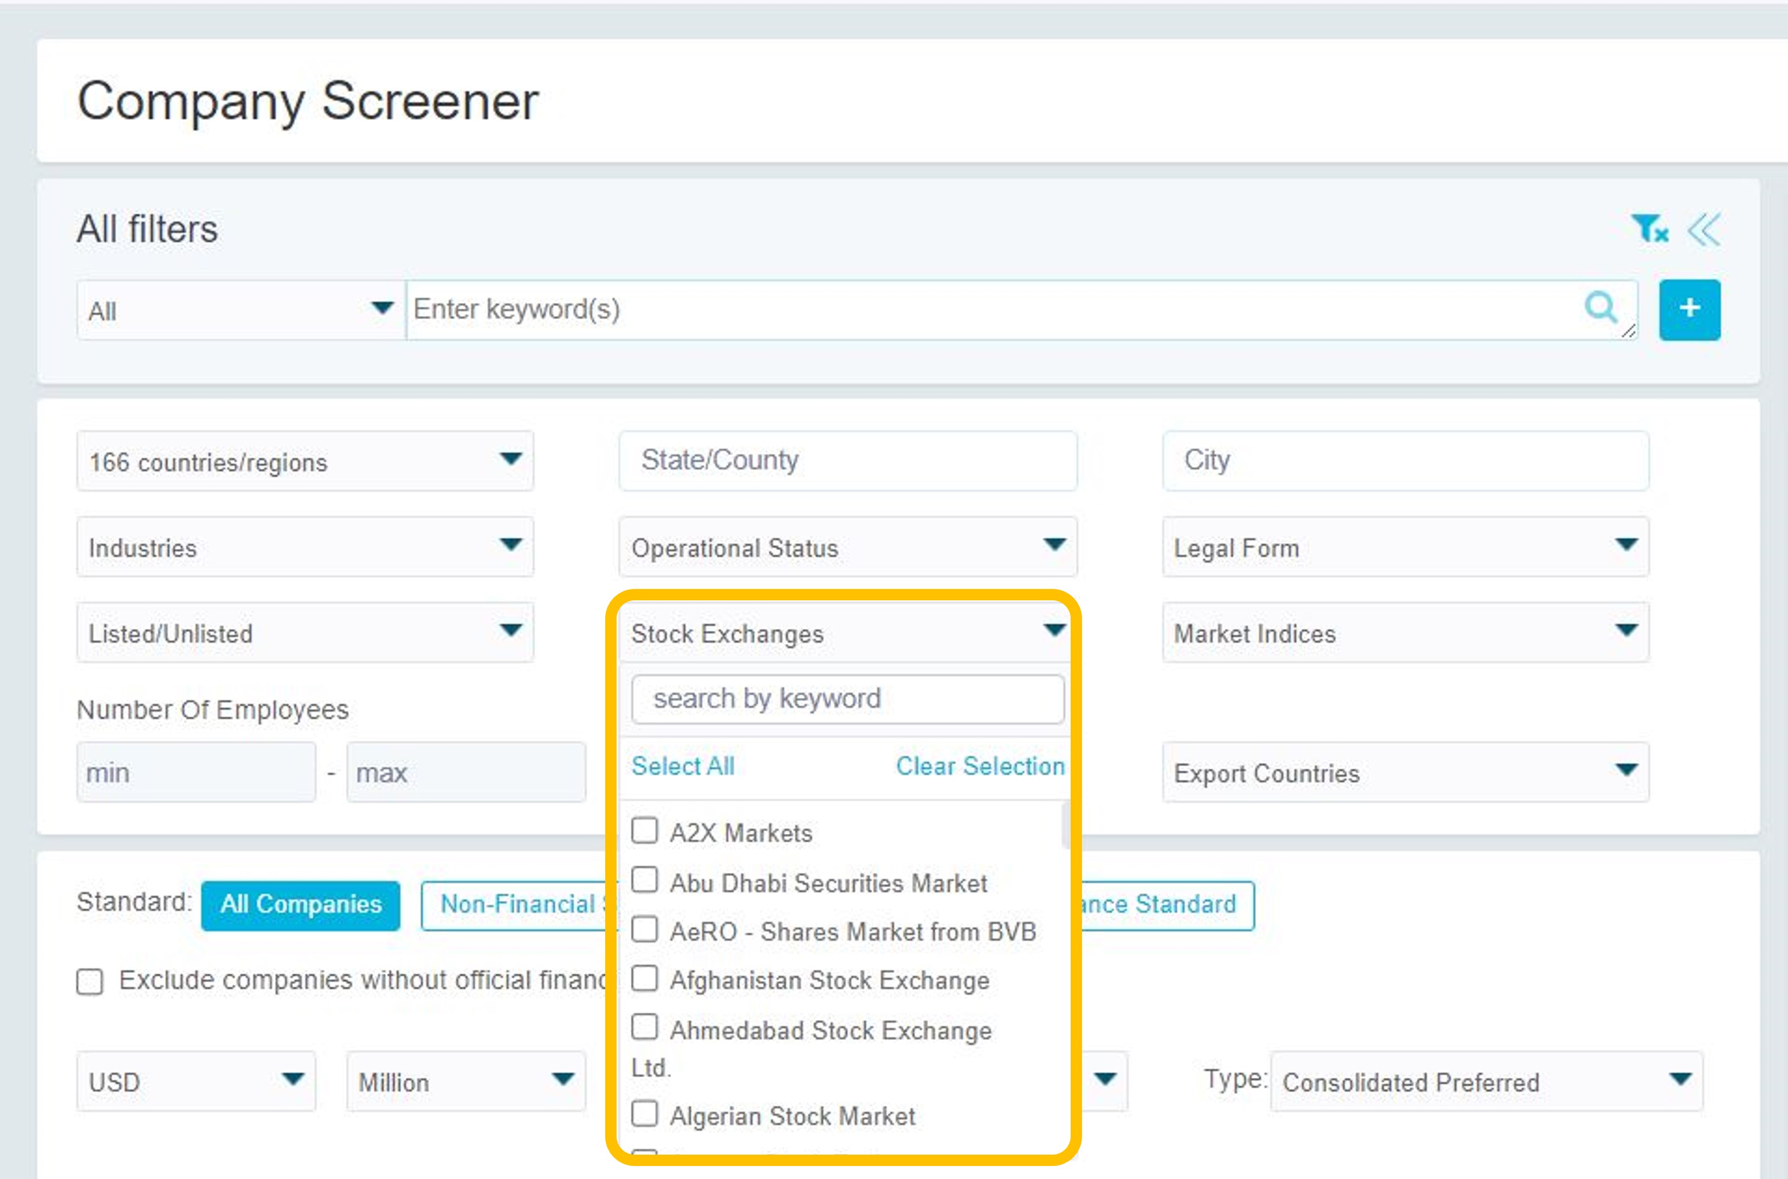This screenshot has width=1788, height=1179.
Task: Select the Algerian Stock Market checkbox
Action: pos(644,1113)
